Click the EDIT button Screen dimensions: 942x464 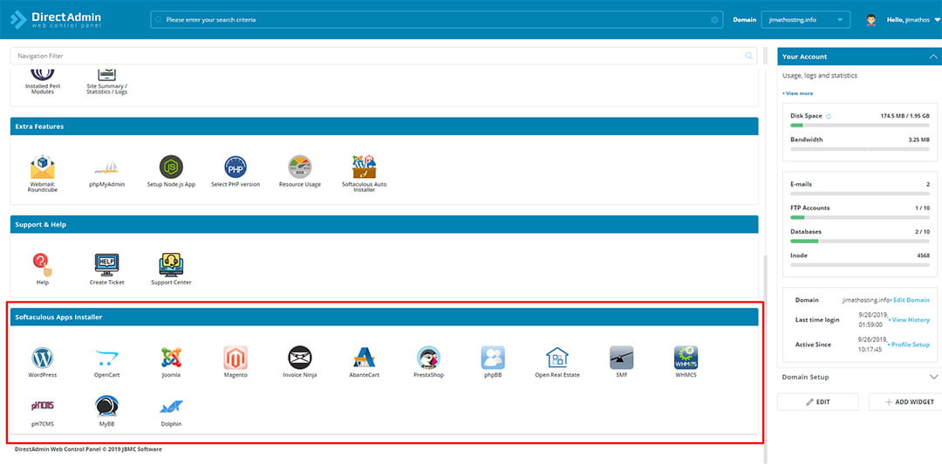[x=817, y=402]
